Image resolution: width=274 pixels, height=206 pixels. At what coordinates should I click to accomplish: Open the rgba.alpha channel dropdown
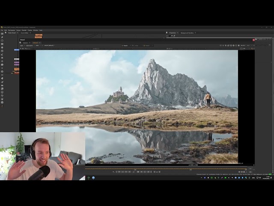click(x=30, y=45)
